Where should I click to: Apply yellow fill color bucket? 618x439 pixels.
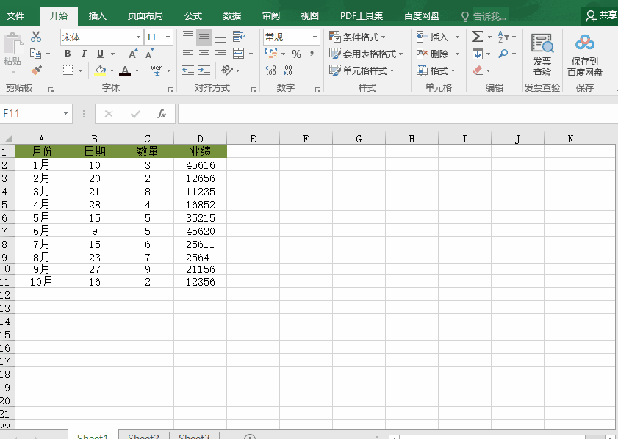click(x=100, y=70)
